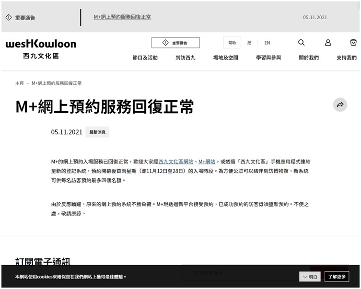
Task: Click the 訂閱電子通訊 heading
Action: [x=43, y=262]
